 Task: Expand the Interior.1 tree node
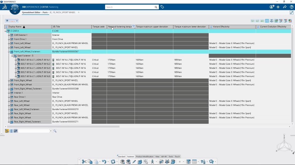[x=9, y=93]
